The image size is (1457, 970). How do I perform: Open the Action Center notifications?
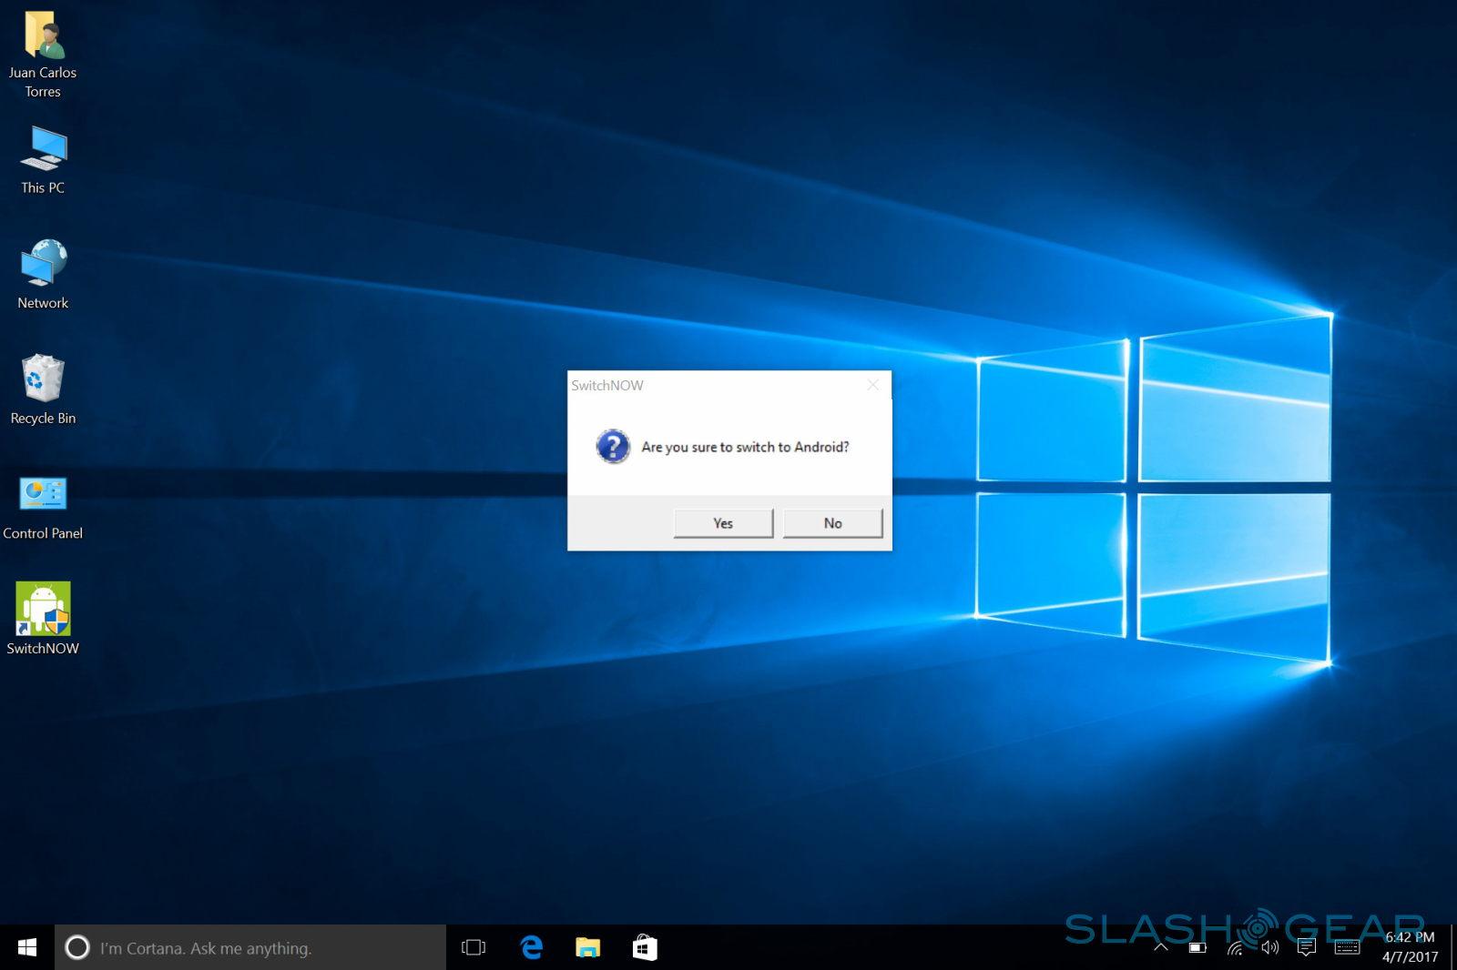point(1306,947)
